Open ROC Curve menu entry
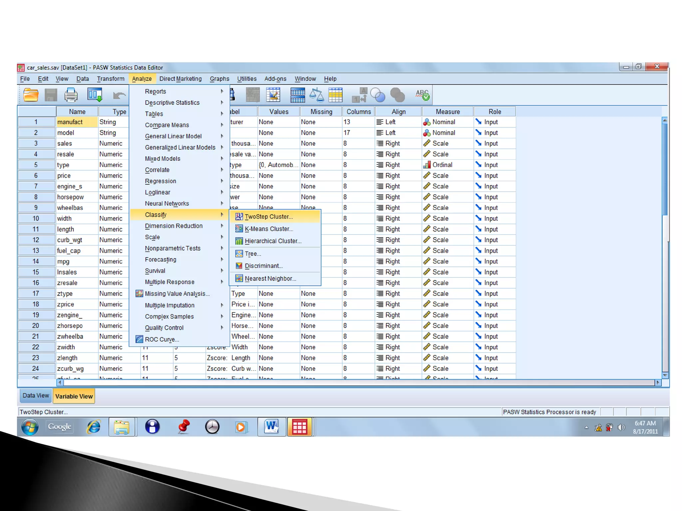Image resolution: width=682 pixels, height=511 pixels. 179,340
